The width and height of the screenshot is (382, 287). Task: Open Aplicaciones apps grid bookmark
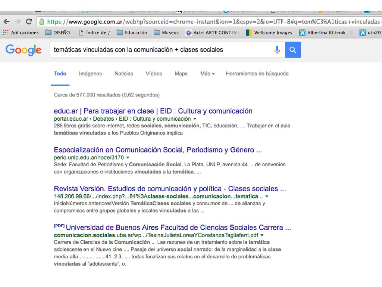coord(21,33)
